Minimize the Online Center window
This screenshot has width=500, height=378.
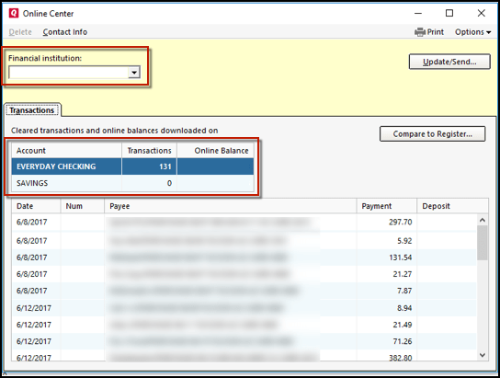pyautogui.click(x=418, y=14)
